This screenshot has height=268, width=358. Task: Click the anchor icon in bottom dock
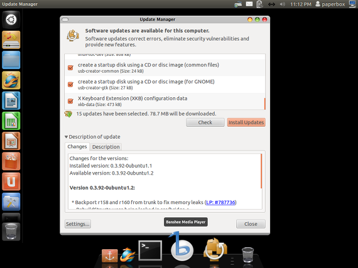pyautogui.click(x=109, y=255)
